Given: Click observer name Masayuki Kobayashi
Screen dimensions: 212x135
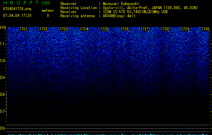Looking at the screenshot, I should [121, 4].
